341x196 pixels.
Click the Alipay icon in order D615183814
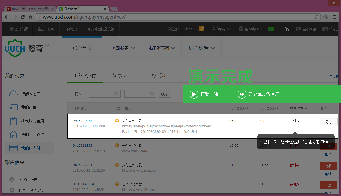click(x=117, y=165)
